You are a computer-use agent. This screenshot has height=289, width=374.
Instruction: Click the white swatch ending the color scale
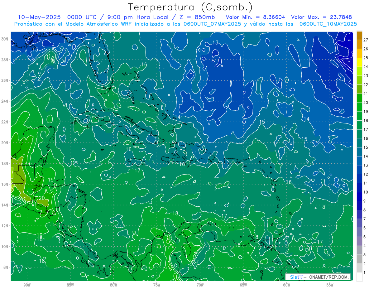(360, 277)
